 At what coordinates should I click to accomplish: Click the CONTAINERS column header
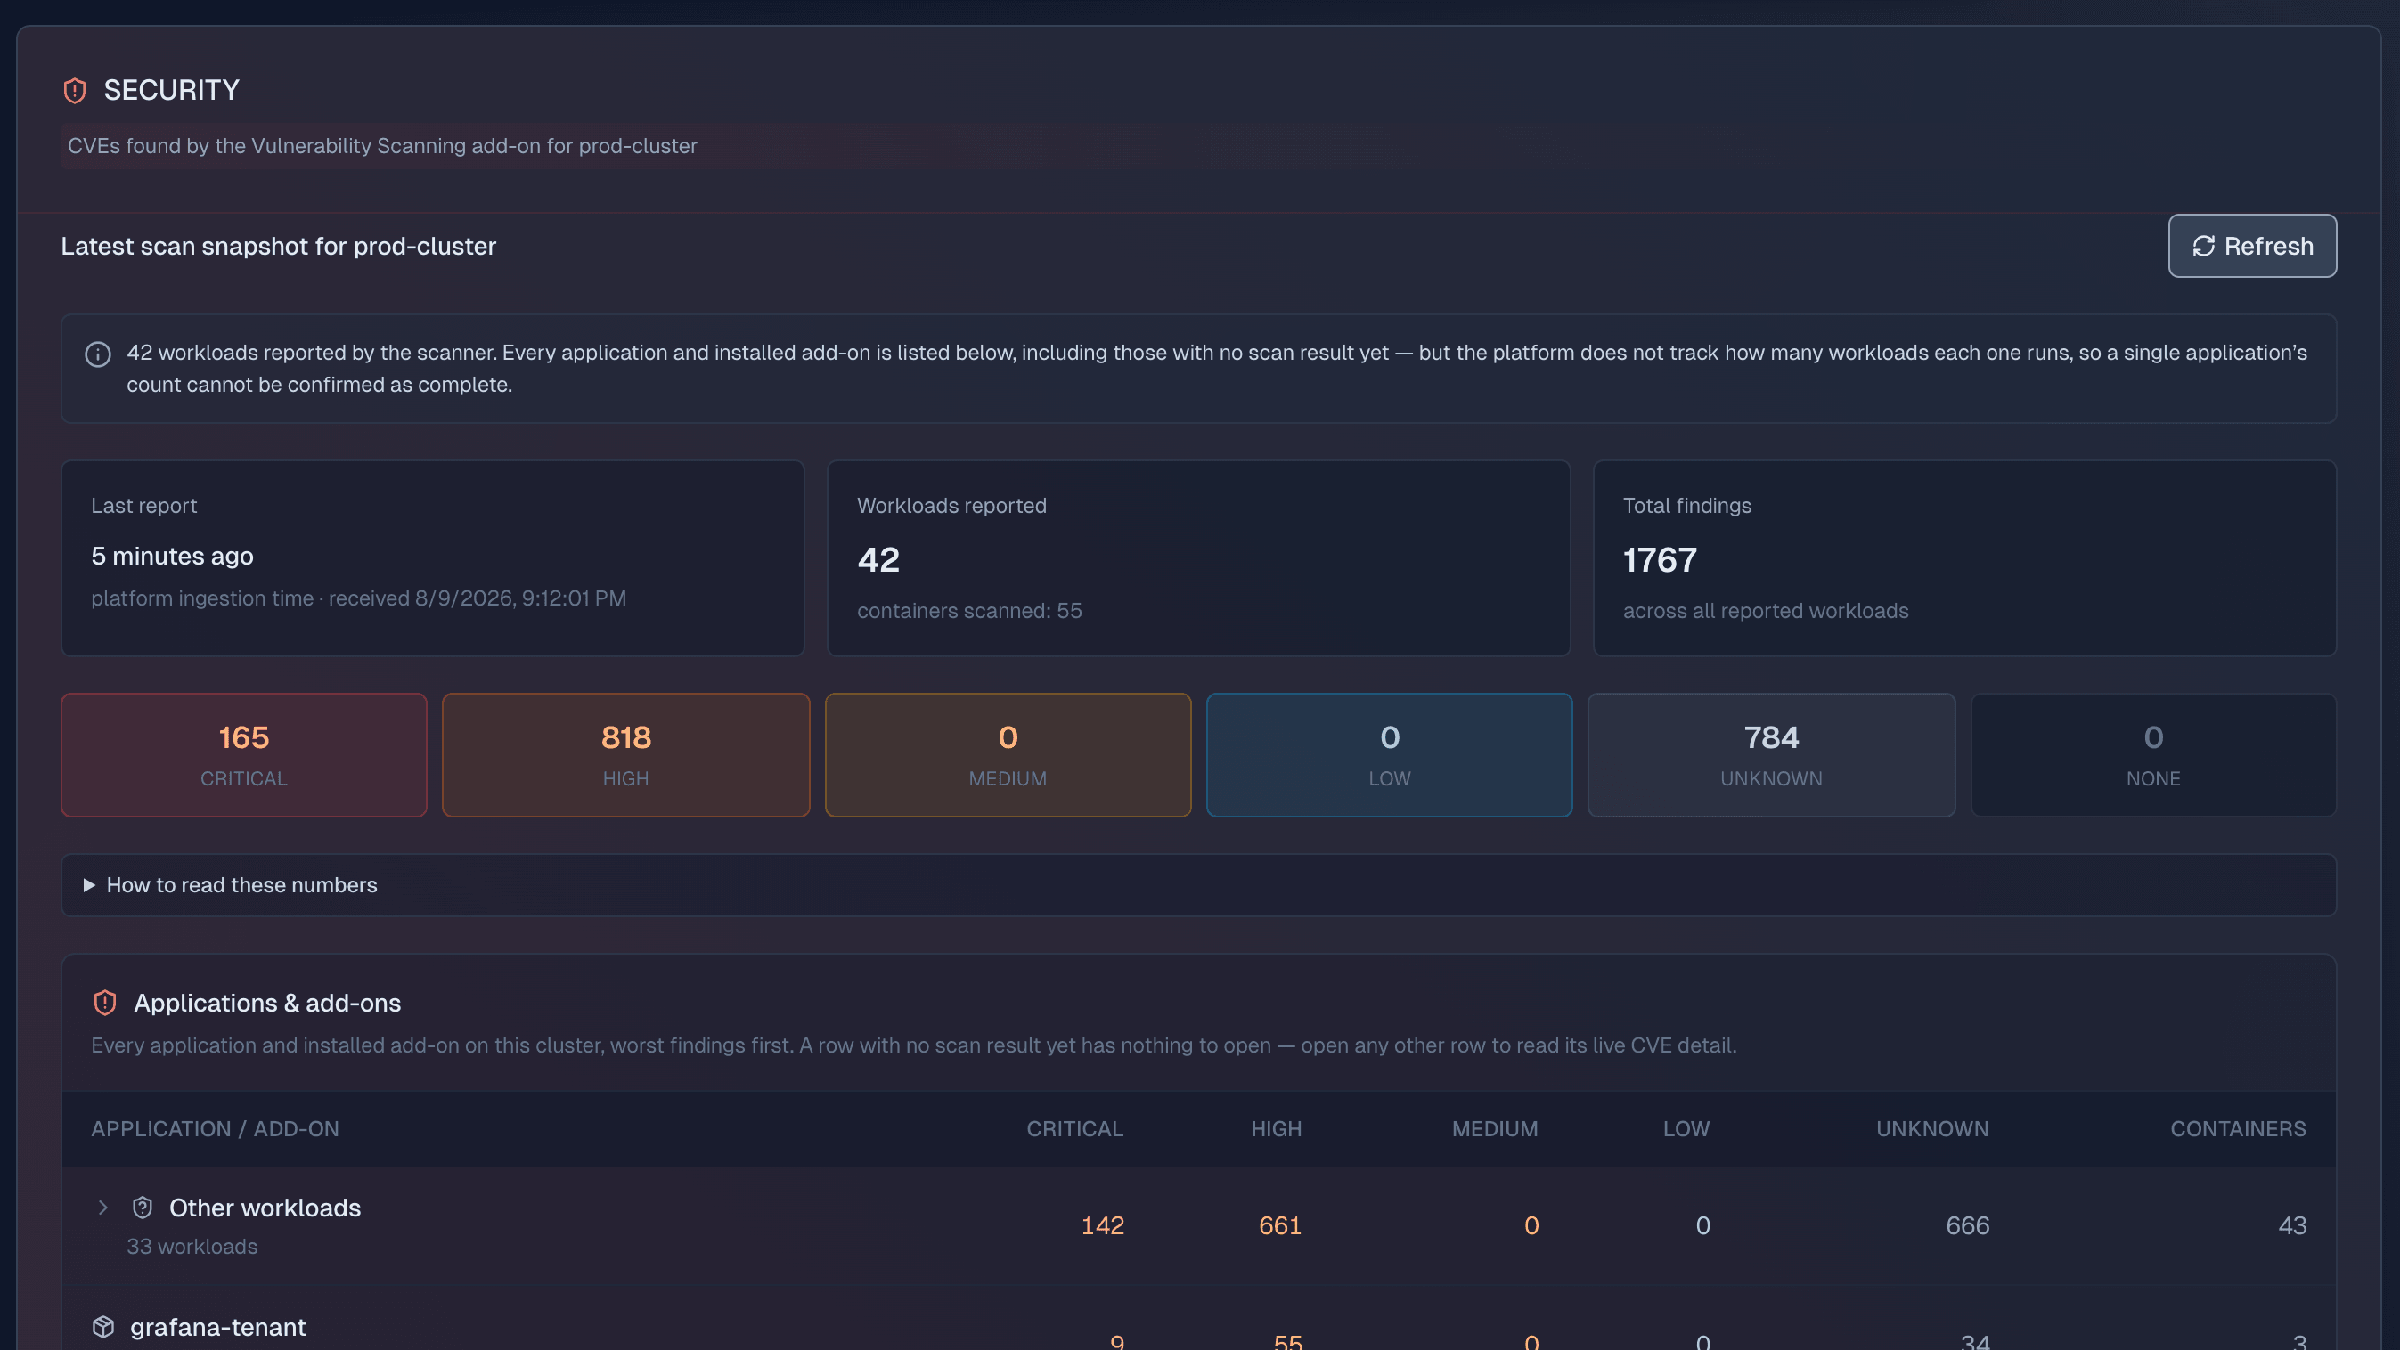point(2238,1128)
